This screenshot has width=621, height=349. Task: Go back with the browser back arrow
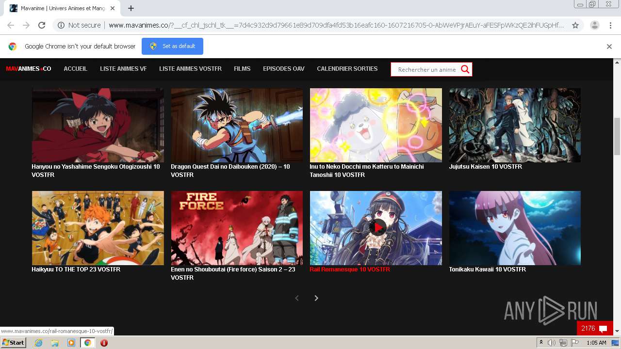click(x=11, y=25)
